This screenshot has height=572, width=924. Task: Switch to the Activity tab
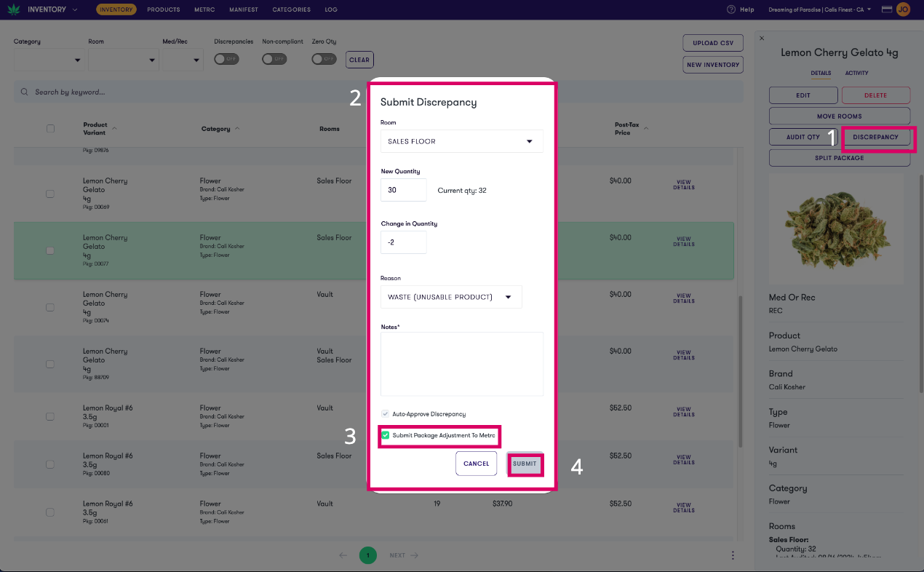click(x=856, y=73)
